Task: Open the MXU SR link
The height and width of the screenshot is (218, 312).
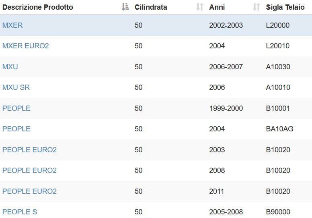Action: (x=16, y=87)
